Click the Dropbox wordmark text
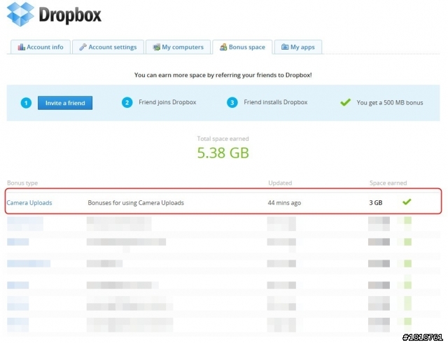The height and width of the screenshot is (343, 448). coord(70,15)
